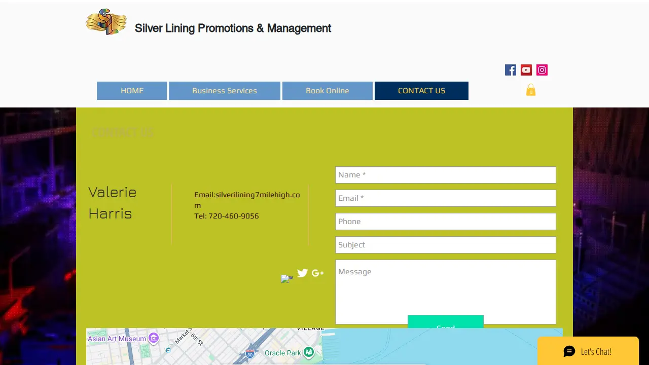
Task: Select the CONTACT US menu item
Action: click(421, 91)
